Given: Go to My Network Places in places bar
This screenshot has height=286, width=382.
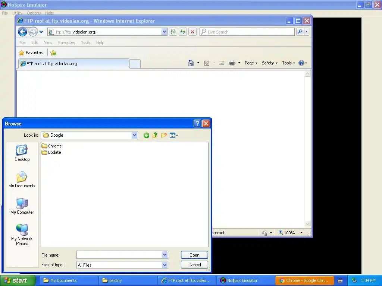Looking at the screenshot, I should pos(22,235).
